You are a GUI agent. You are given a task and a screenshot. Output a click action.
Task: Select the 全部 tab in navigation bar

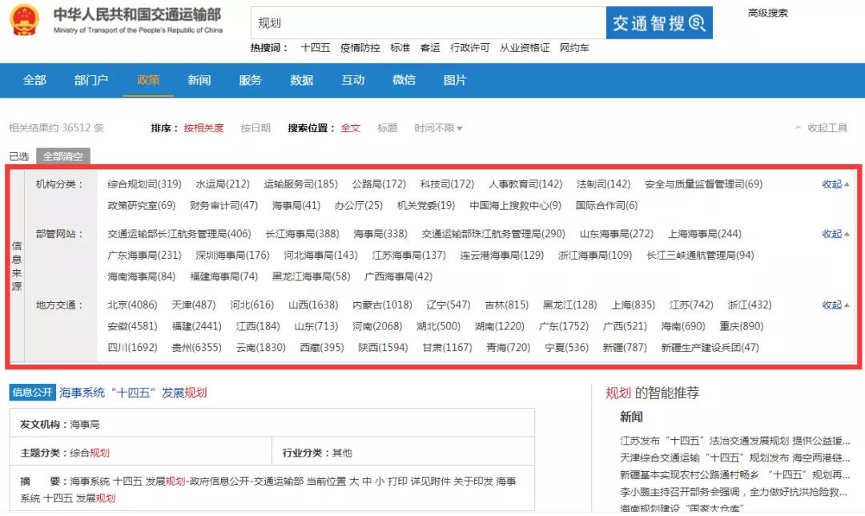pyautogui.click(x=34, y=80)
